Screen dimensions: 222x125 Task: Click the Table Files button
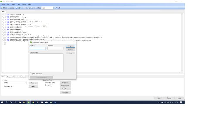click(x=65, y=82)
